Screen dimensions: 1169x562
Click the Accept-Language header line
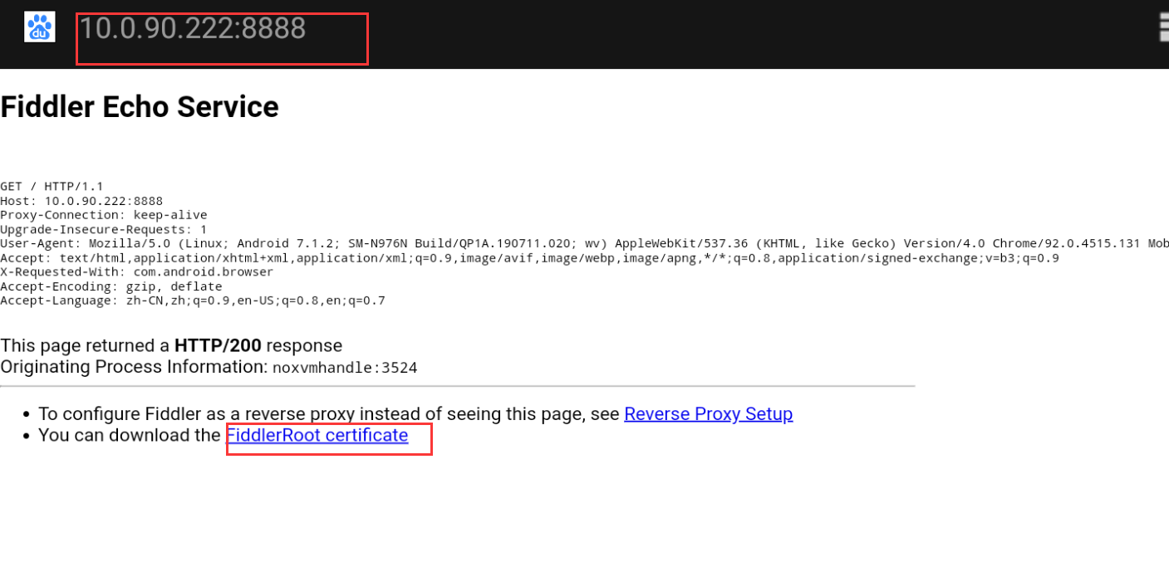click(193, 301)
